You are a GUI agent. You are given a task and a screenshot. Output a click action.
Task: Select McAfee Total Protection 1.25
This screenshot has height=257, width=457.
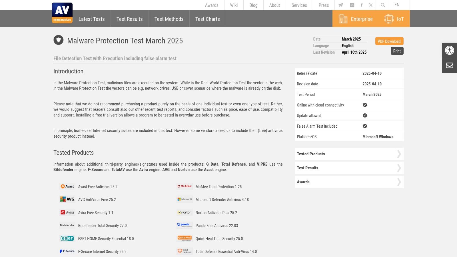coord(219,187)
